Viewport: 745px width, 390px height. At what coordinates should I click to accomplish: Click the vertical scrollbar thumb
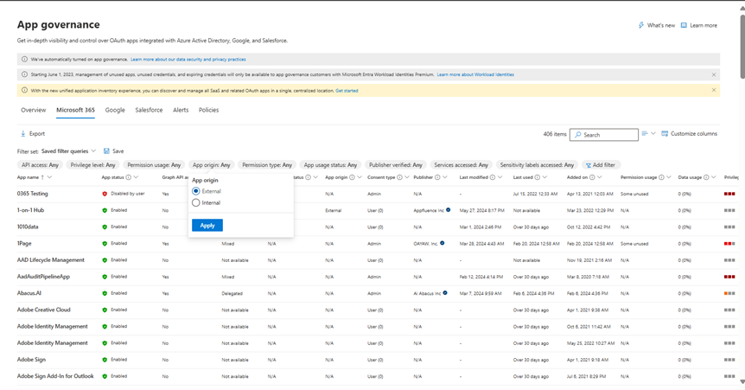pos(742,46)
